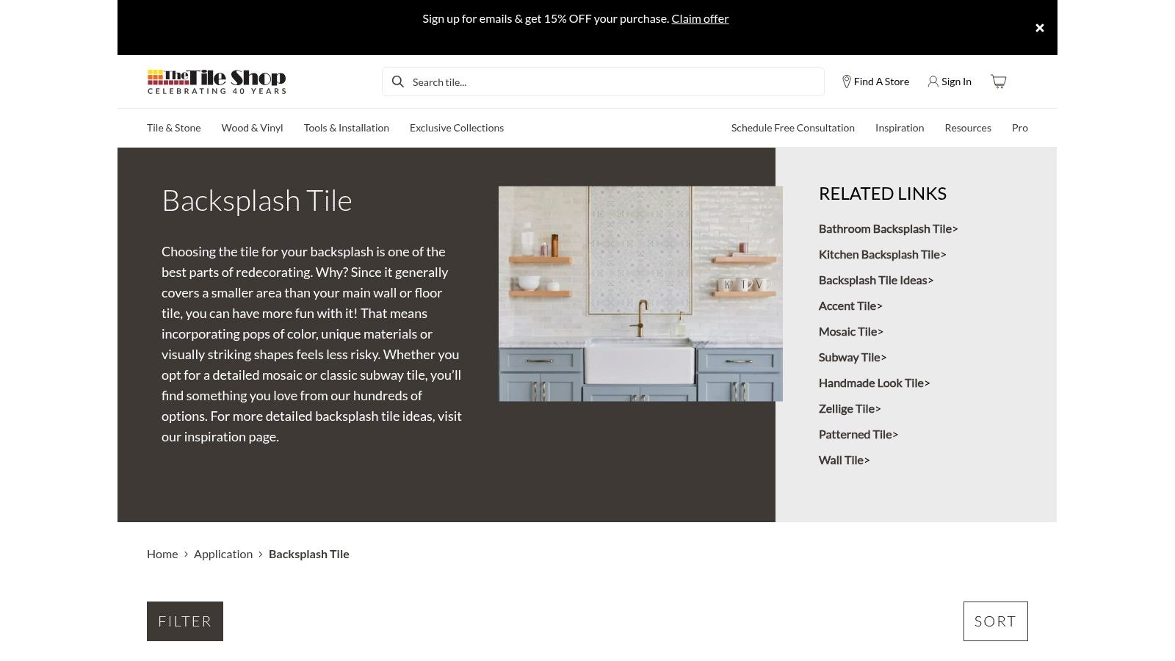Expand Tools & Installation menu
Image resolution: width=1175 pixels, height=661 pixels.
click(x=346, y=128)
